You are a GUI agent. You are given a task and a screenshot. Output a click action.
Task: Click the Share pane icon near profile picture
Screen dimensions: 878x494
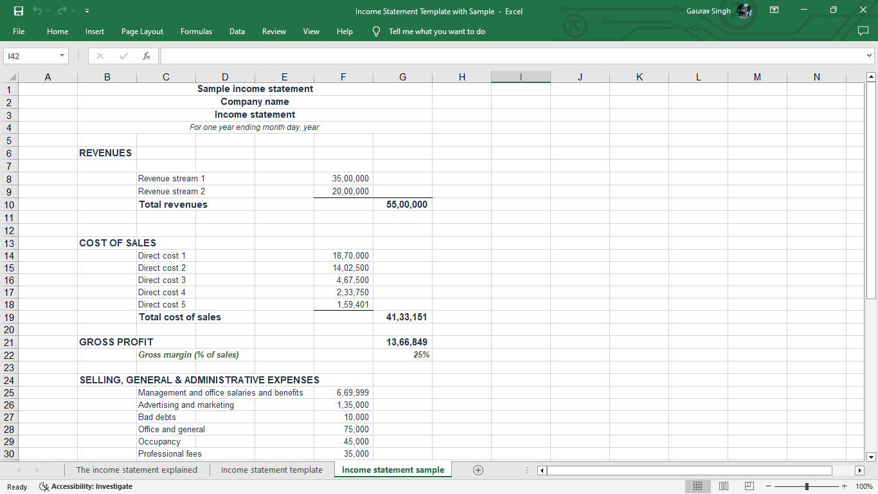pos(774,10)
